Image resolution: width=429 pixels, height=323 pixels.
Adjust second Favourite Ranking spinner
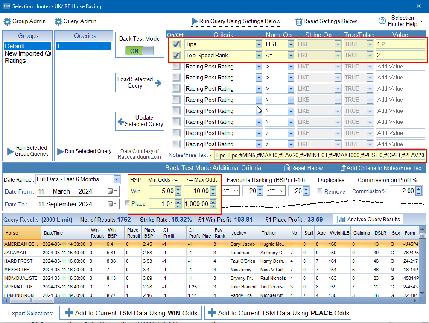click(306, 191)
